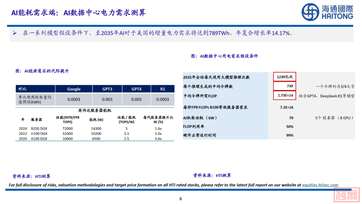The height and width of the screenshot is (204, 362).
Task: Click the red-boxed 1.73E+14 FLOP value
Action: (x=285, y=96)
